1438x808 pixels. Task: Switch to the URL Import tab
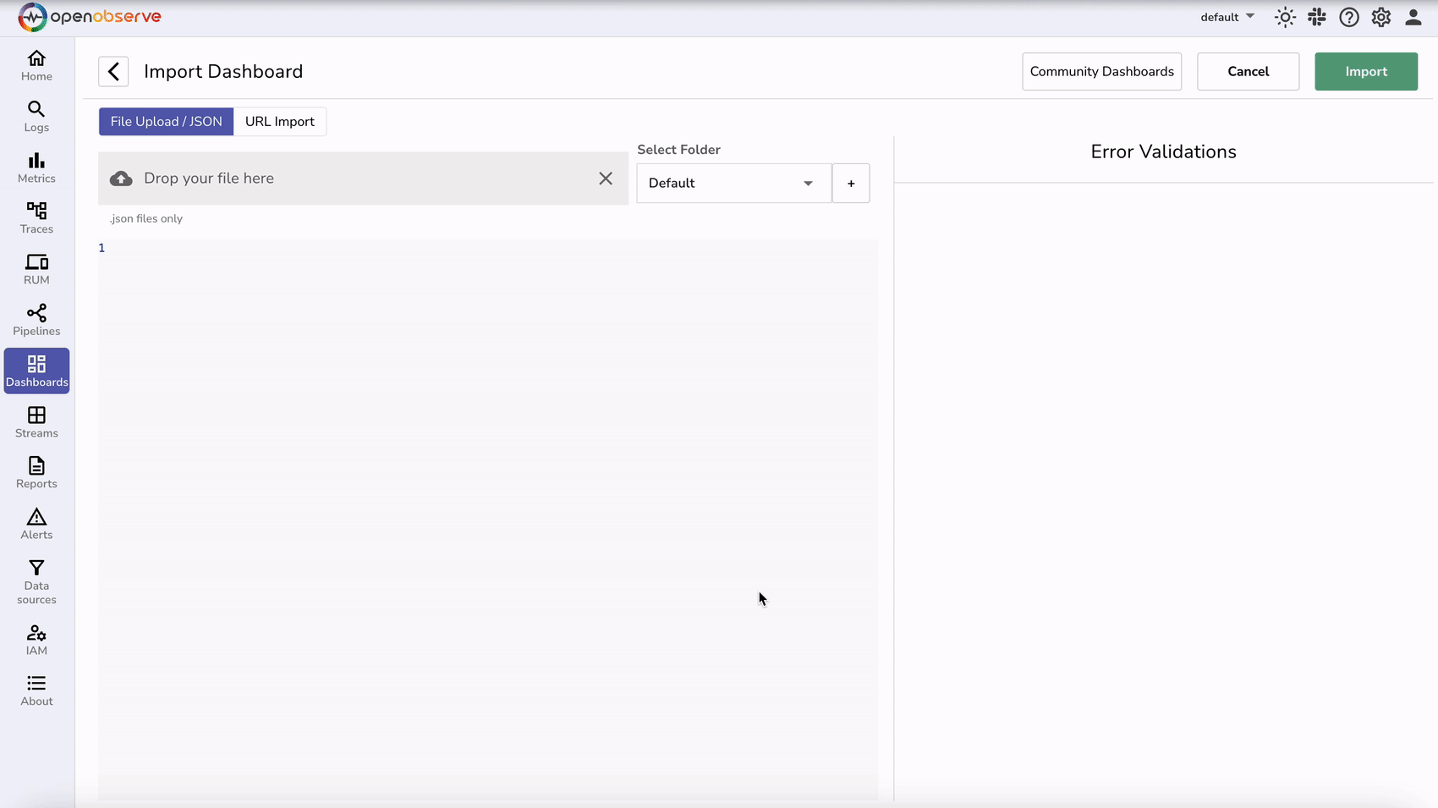pos(279,121)
